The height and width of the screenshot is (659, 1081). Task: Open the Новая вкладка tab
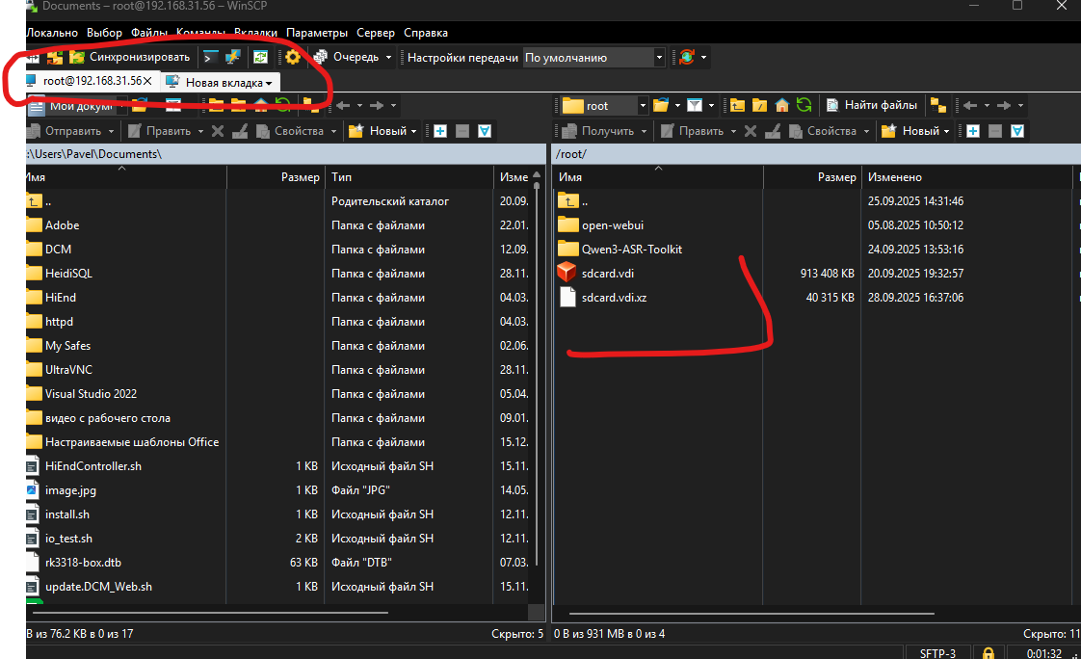(224, 83)
